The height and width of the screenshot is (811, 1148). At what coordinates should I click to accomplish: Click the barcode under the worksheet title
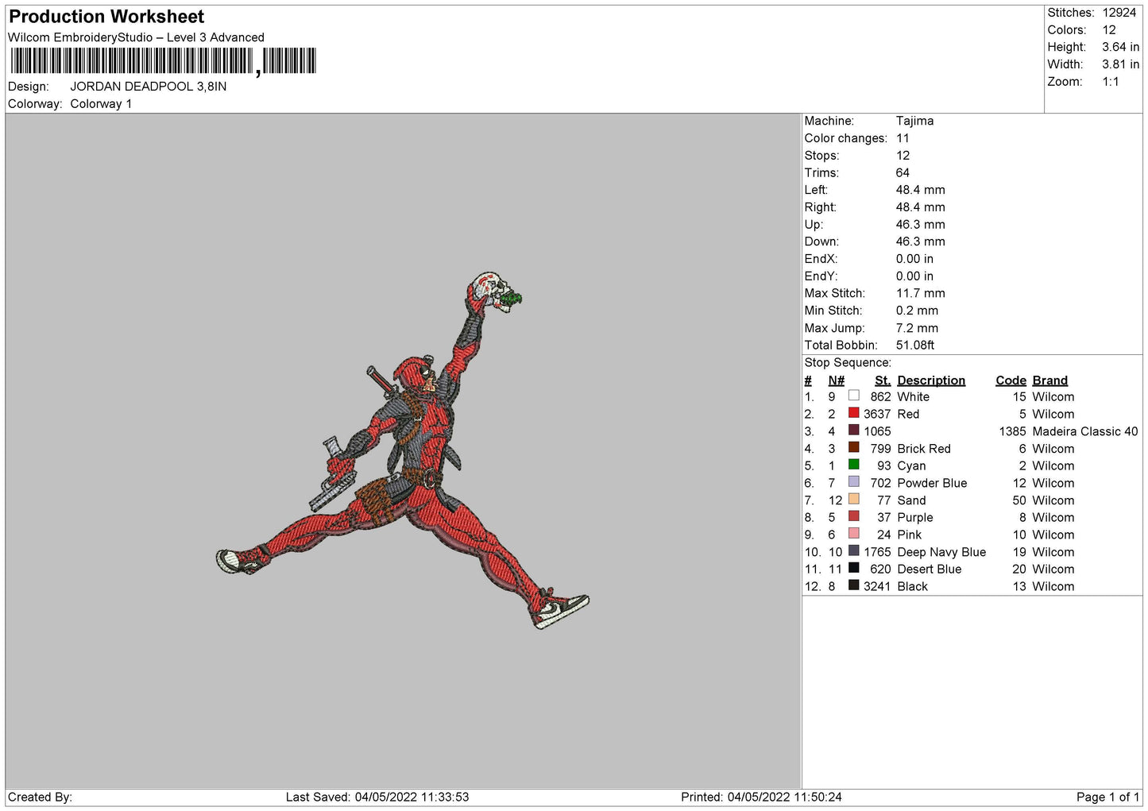point(164,61)
